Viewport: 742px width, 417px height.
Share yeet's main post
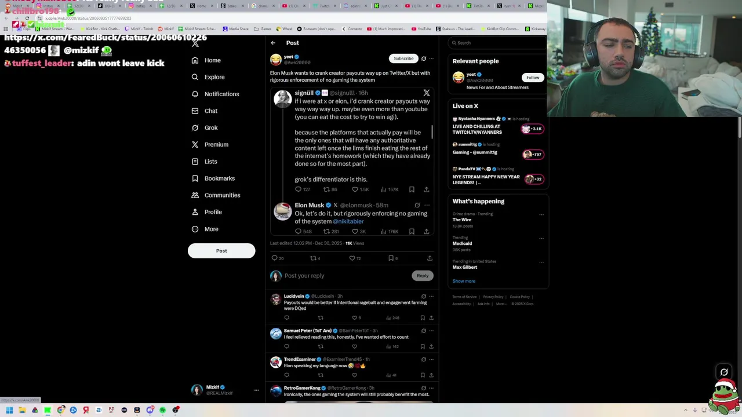point(430,258)
